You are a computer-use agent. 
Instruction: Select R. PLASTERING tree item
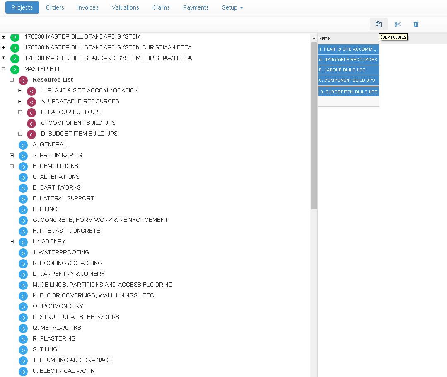tap(54, 339)
